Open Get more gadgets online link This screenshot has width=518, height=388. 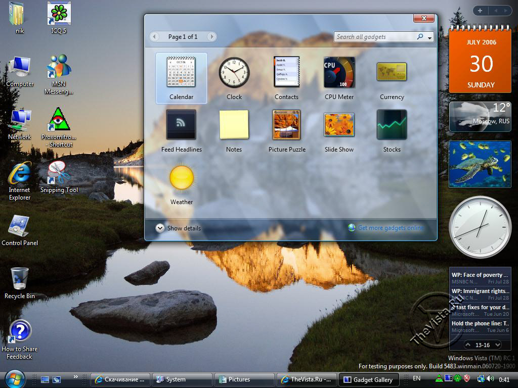[x=391, y=228]
